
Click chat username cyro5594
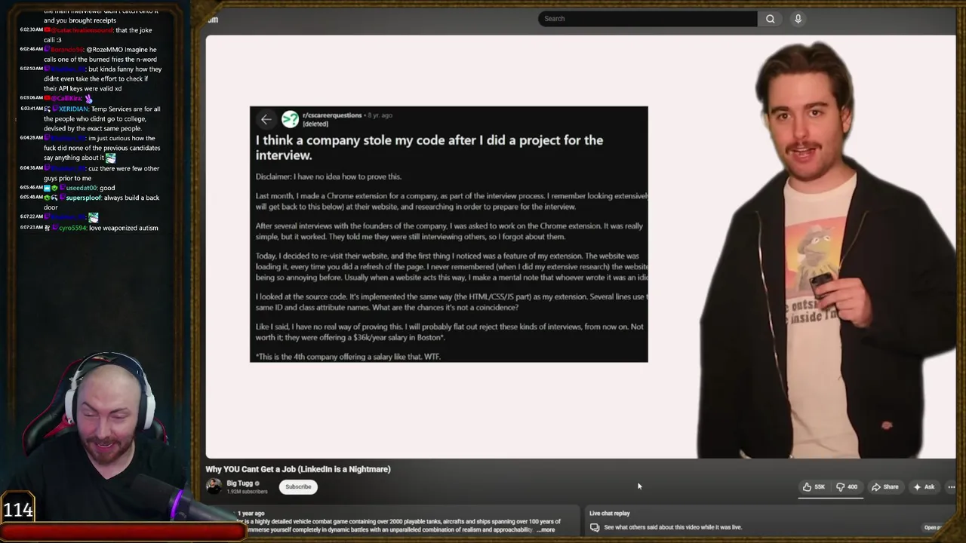[72, 228]
